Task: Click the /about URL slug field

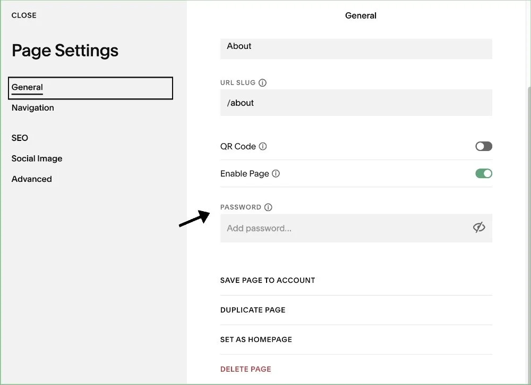Action: point(356,103)
